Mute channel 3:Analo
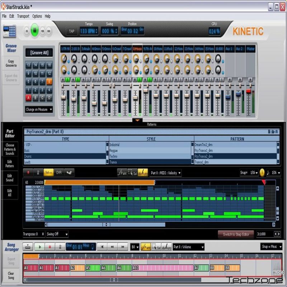This screenshot has width=287, height=287. point(84,80)
